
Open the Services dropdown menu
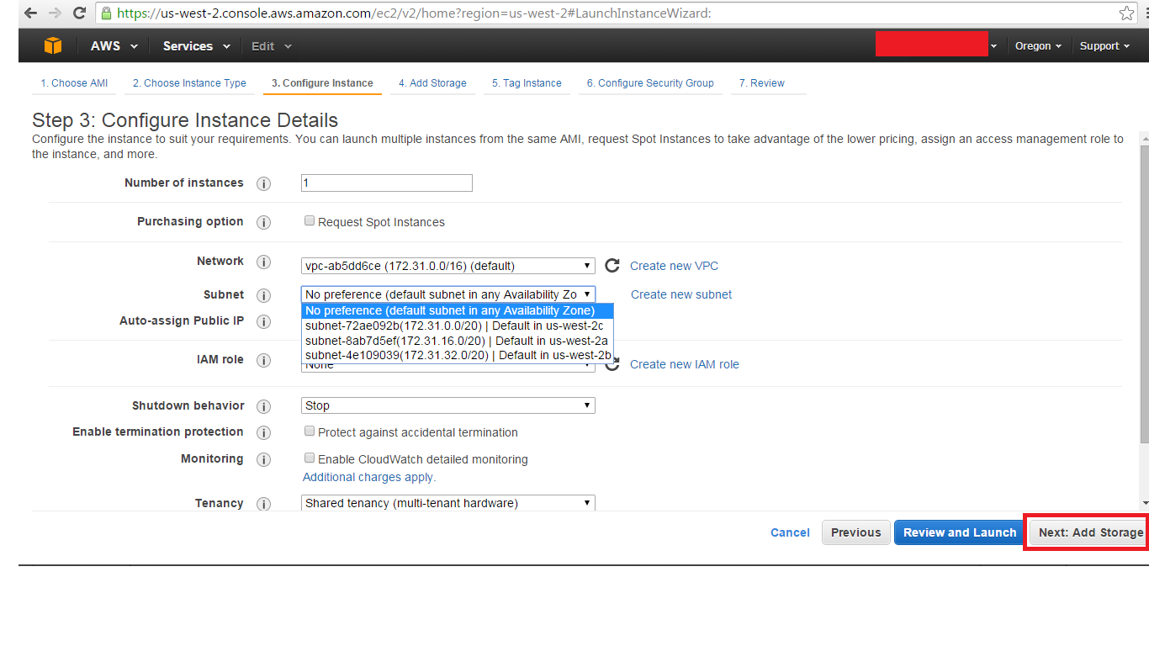pyautogui.click(x=196, y=46)
